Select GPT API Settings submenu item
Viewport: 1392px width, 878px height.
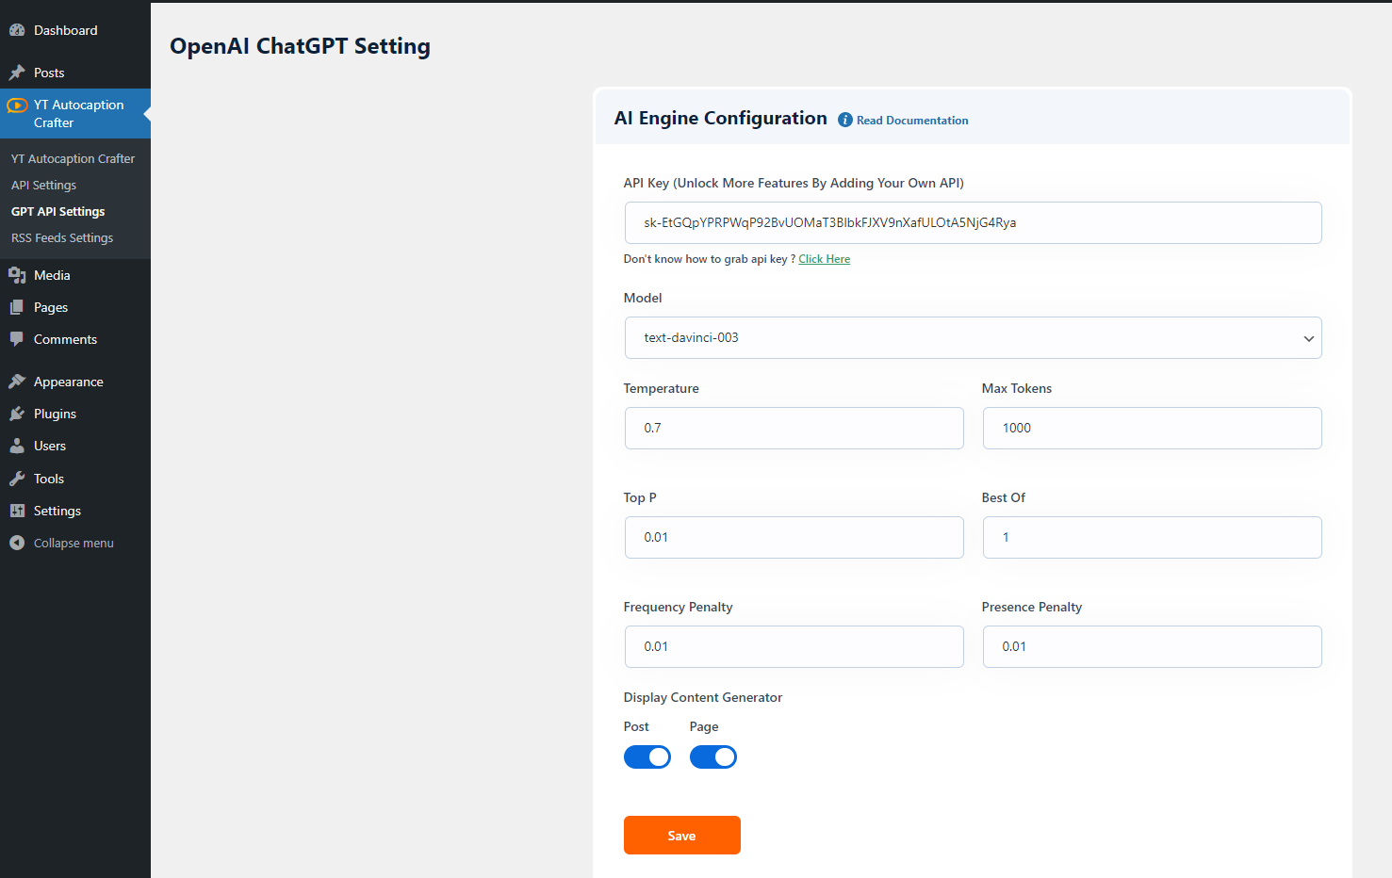tap(57, 212)
